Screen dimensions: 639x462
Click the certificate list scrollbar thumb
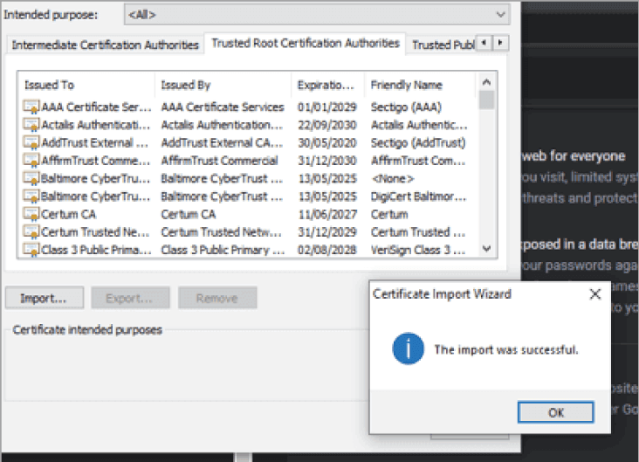point(486,100)
